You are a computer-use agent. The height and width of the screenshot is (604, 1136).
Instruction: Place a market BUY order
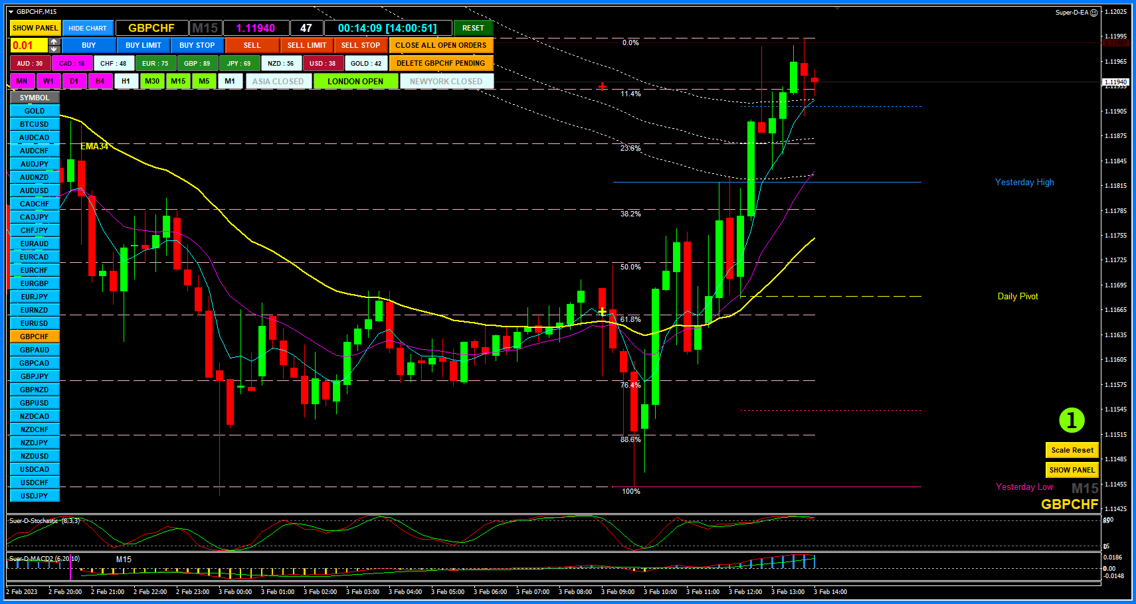(x=89, y=46)
